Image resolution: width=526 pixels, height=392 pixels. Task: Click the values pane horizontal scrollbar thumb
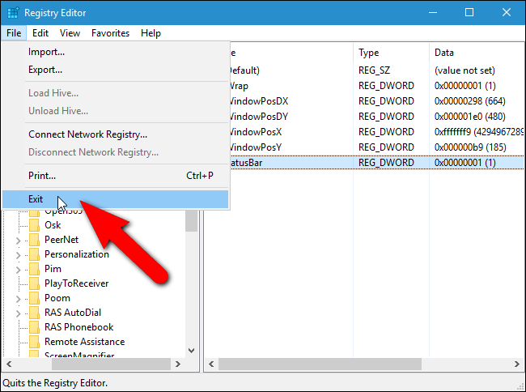(320, 364)
